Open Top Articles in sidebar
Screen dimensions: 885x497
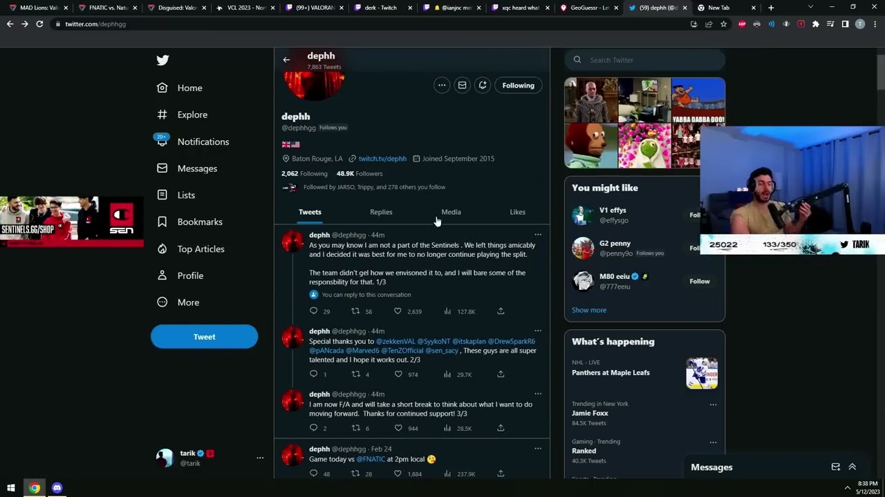(x=190, y=248)
